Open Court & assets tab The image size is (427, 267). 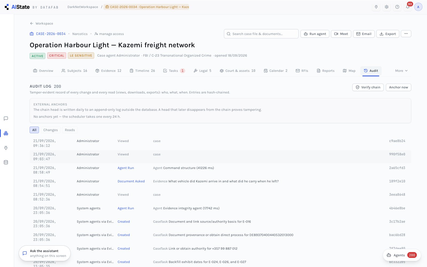[238, 71]
